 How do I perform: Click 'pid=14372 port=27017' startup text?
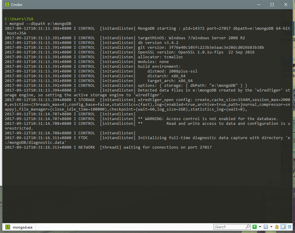(207, 29)
